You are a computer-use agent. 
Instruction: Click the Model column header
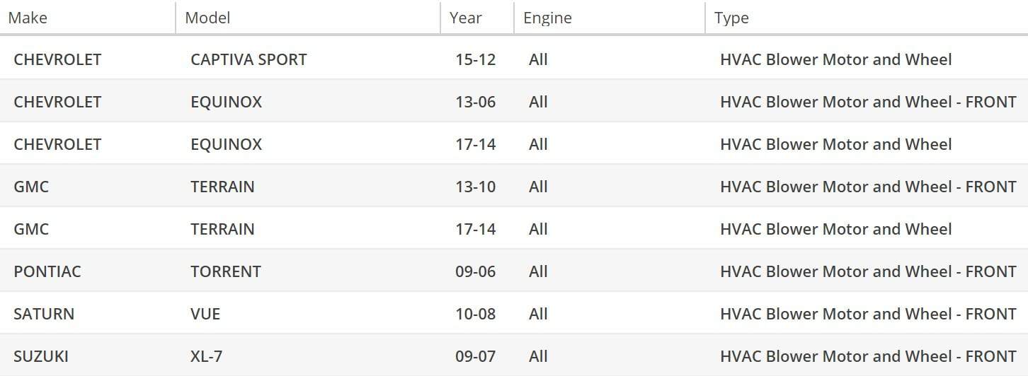[x=207, y=18]
